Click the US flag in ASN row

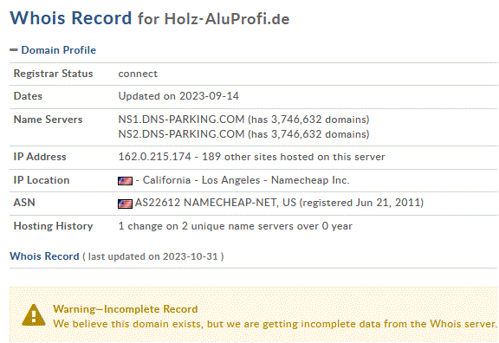pyautogui.click(x=125, y=204)
